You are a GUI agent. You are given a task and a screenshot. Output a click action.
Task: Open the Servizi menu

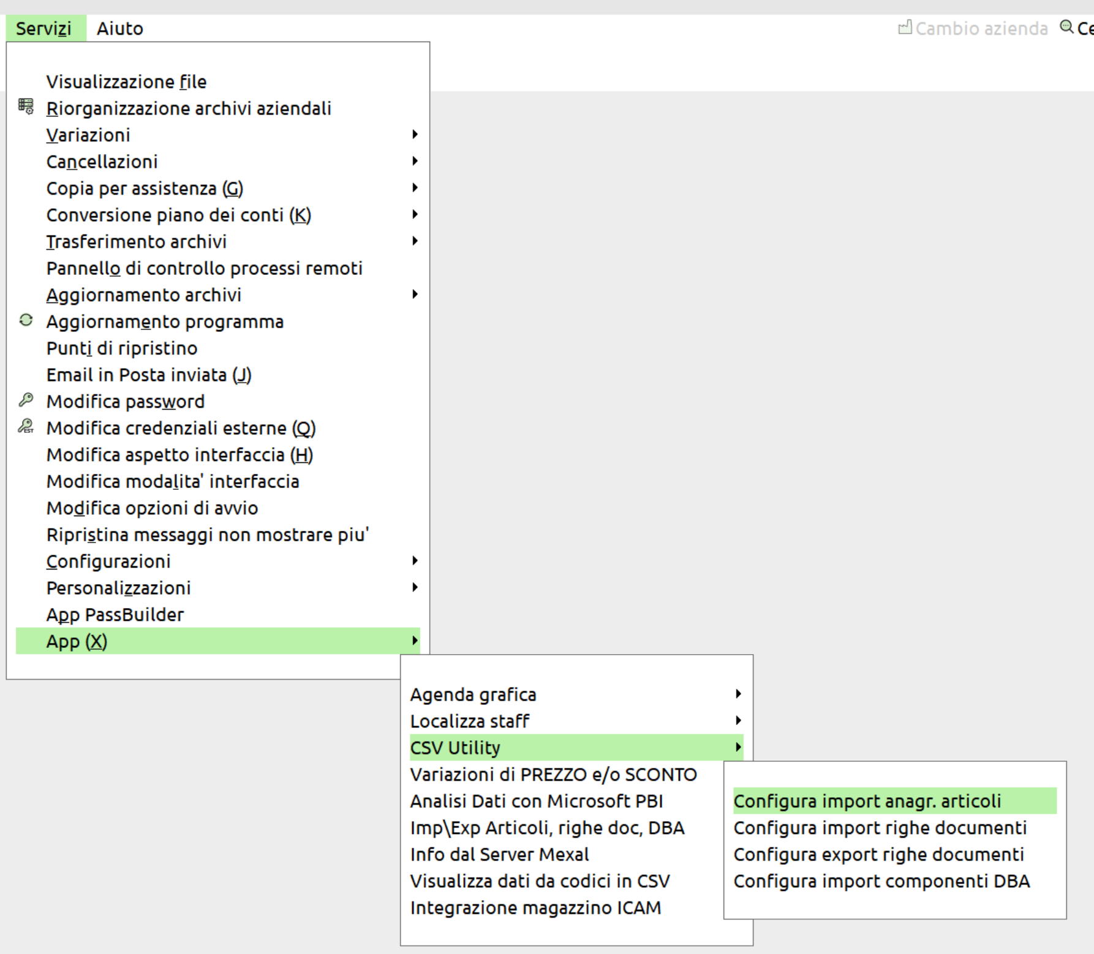[43, 29]
